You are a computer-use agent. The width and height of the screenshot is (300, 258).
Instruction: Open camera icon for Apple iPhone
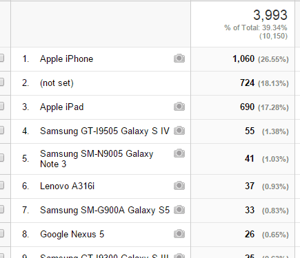[x=179, y=58]
